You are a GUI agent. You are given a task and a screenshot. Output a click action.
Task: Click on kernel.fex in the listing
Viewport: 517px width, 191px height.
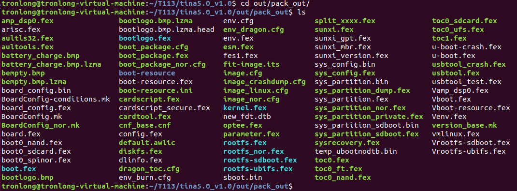click(244, 108)
